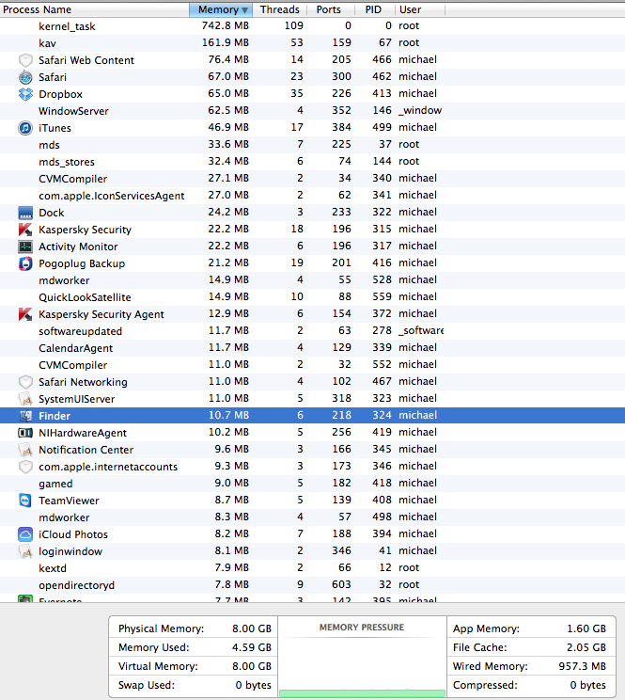Select the mdworker process with PID 498
The width and height of the screenshot is (625, 700).
312,517
